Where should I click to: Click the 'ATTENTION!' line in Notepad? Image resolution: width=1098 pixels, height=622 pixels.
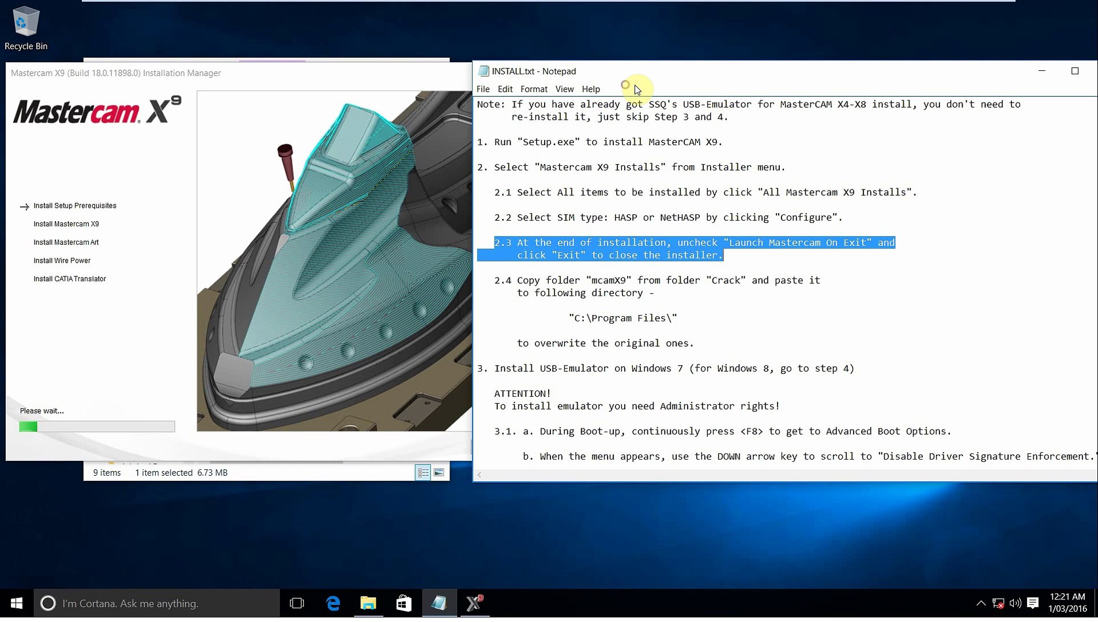point(522,393)
